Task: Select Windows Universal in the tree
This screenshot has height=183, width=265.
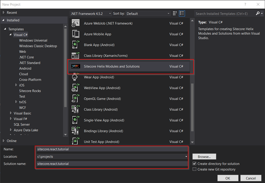Action: pyautogui.click(x=33, y=40)
